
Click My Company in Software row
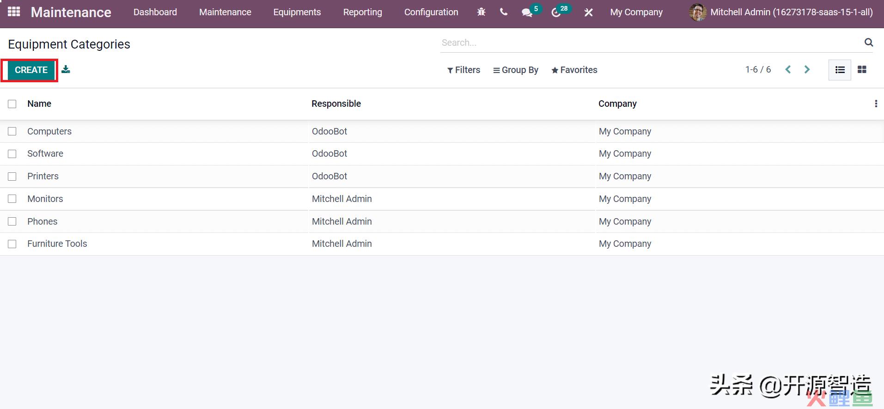pos(625,153)
